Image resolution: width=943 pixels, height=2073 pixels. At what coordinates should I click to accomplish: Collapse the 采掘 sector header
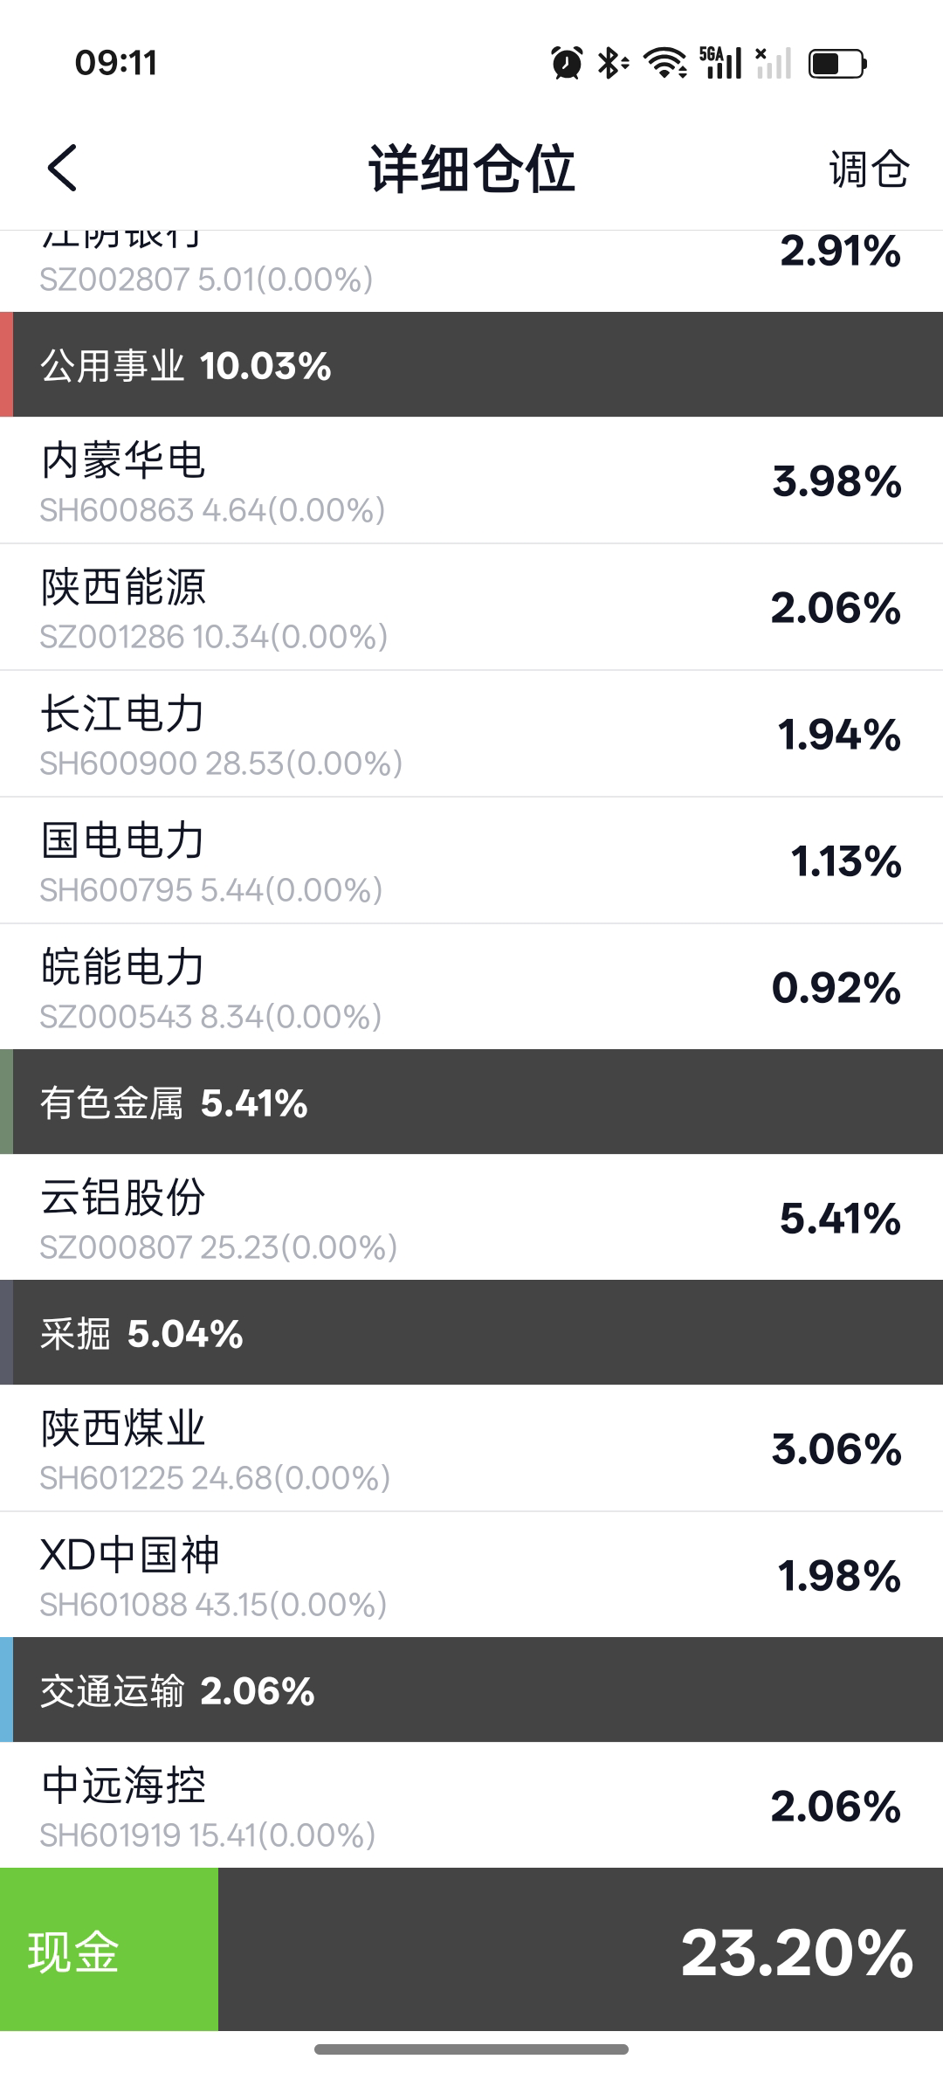(x=471, y=1333)
